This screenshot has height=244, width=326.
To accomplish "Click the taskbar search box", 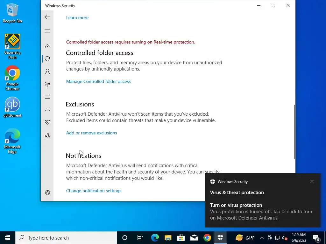I will (66, 238).
